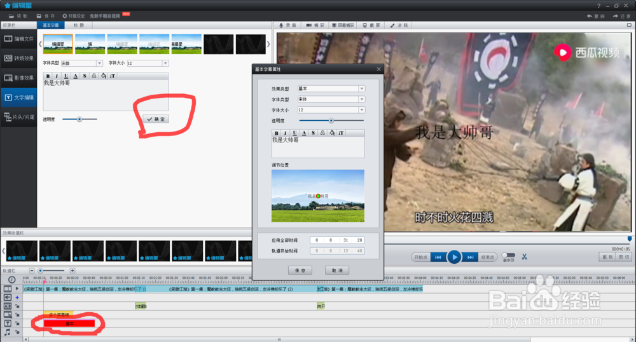Adjust 透明度 slider in main panel
Screen dimensions: 636x342
tap(79, 119)
